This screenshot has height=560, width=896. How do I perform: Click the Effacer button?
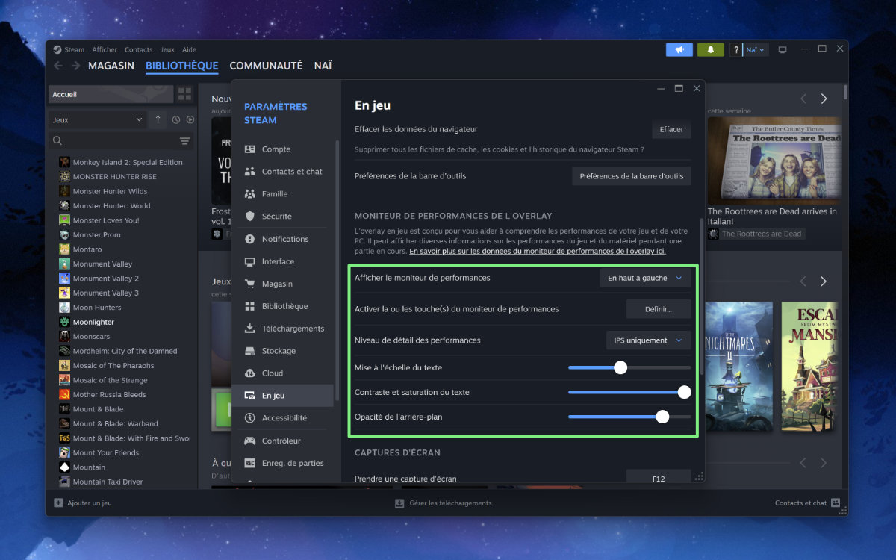(671, 129)
